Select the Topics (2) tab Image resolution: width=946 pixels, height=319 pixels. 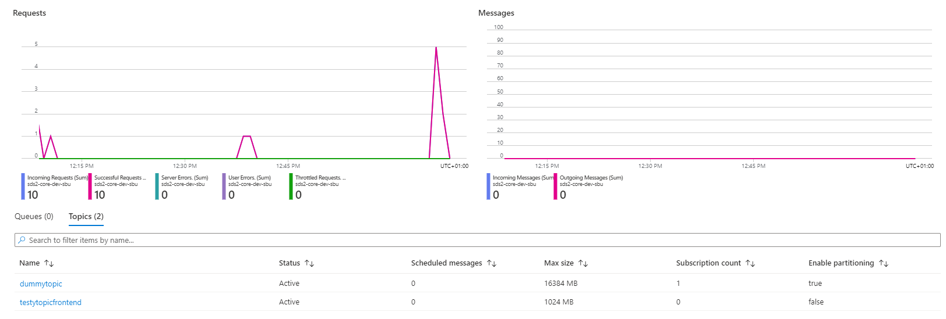pos(86,216)
